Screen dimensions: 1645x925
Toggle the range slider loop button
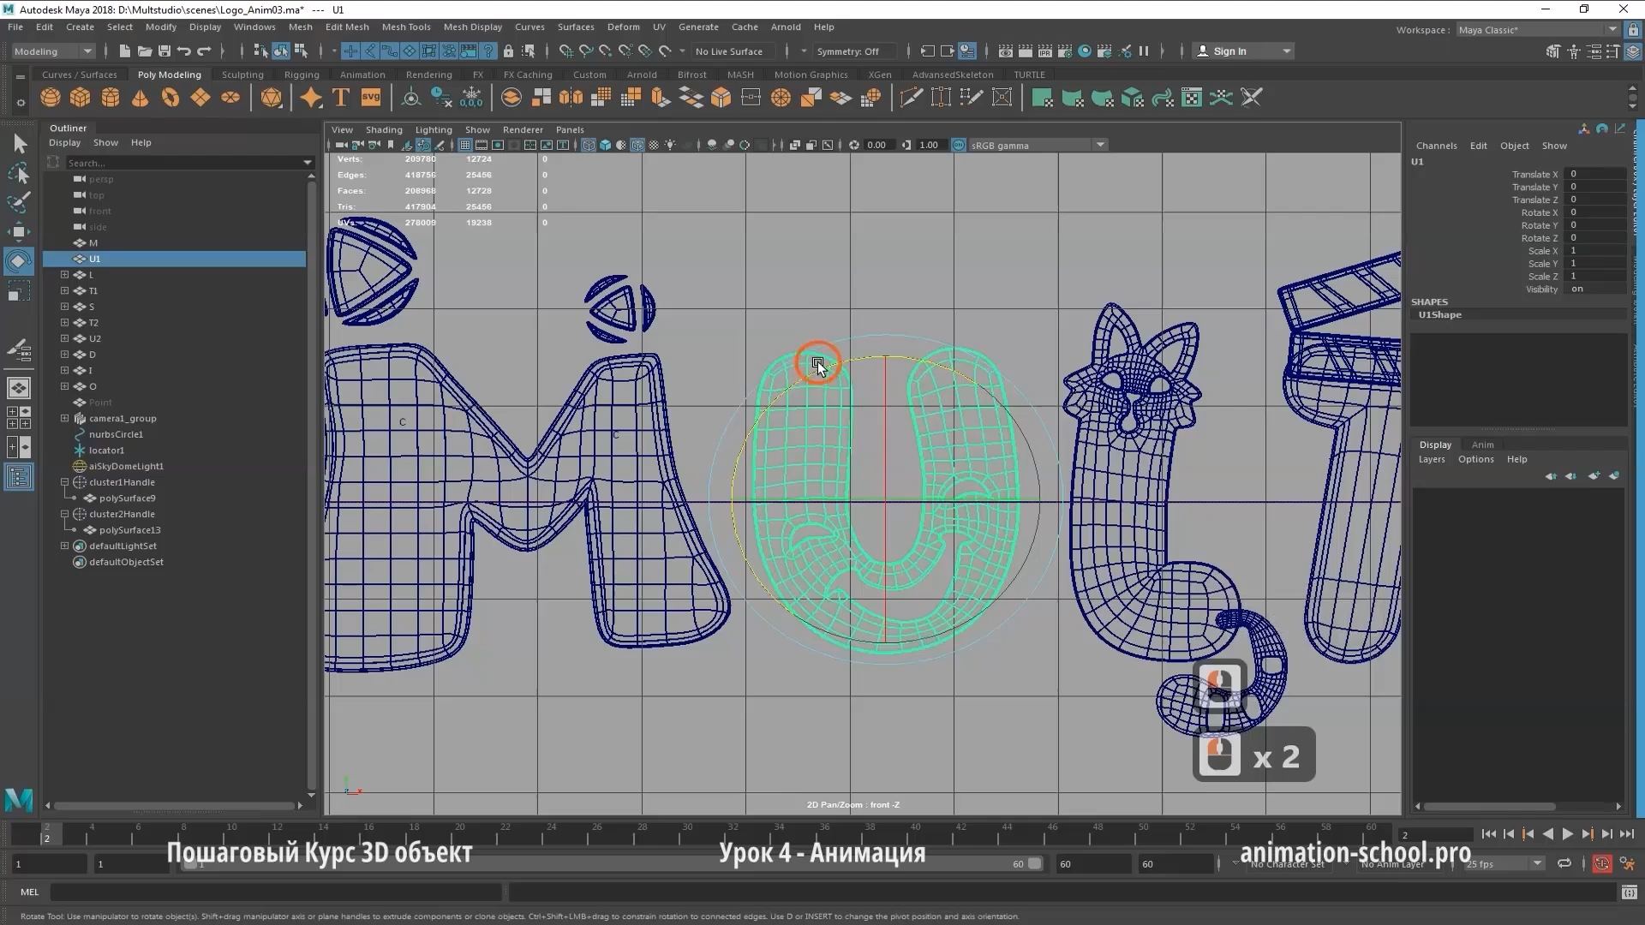pyautogui.click(x=1564, y=863)
